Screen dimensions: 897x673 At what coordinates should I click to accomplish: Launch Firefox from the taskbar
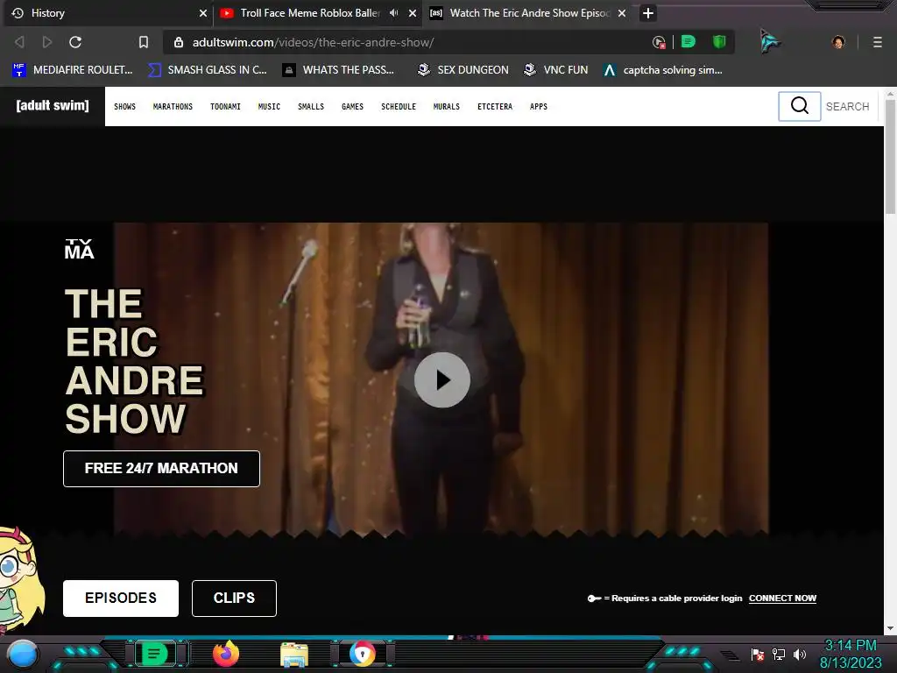pos(226,654)
